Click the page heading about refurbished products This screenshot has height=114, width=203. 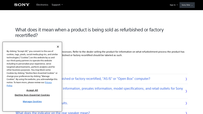click(90, 32)
